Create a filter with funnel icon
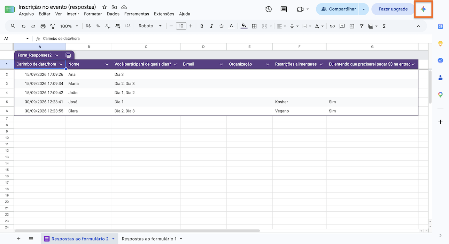This screenshot has width=449, height=244. [x=362, y=26]
